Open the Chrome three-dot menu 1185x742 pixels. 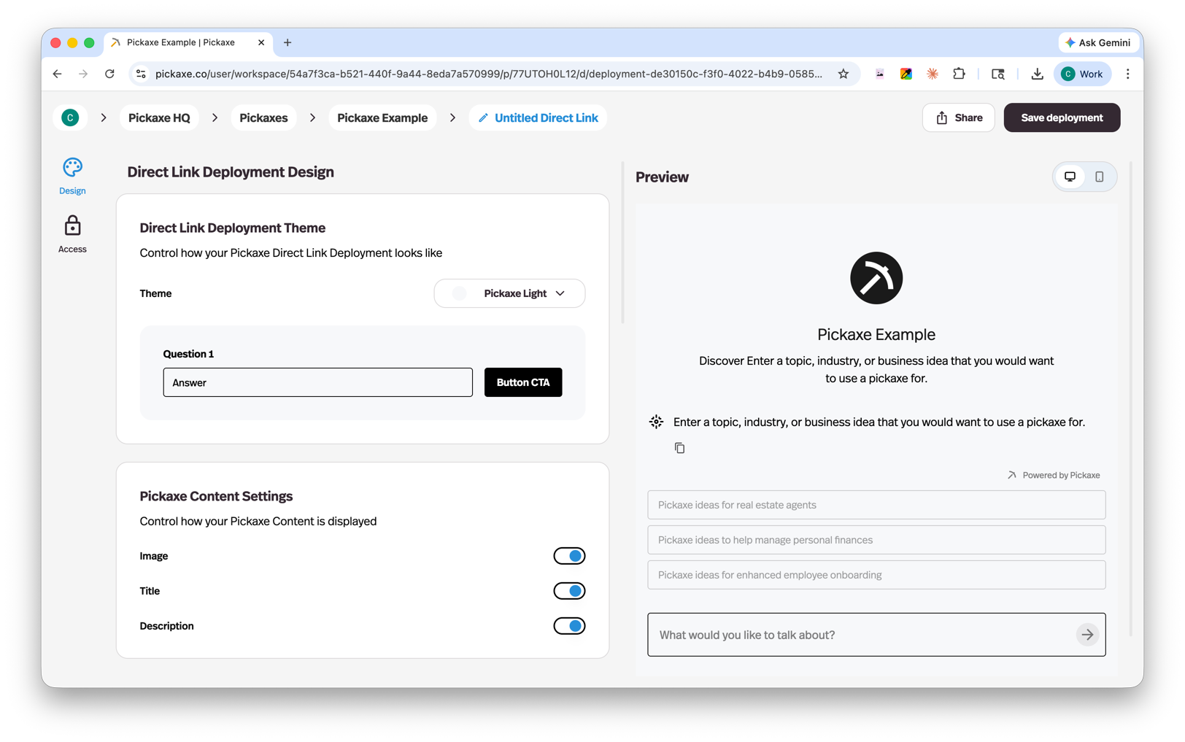point(1127,74)
